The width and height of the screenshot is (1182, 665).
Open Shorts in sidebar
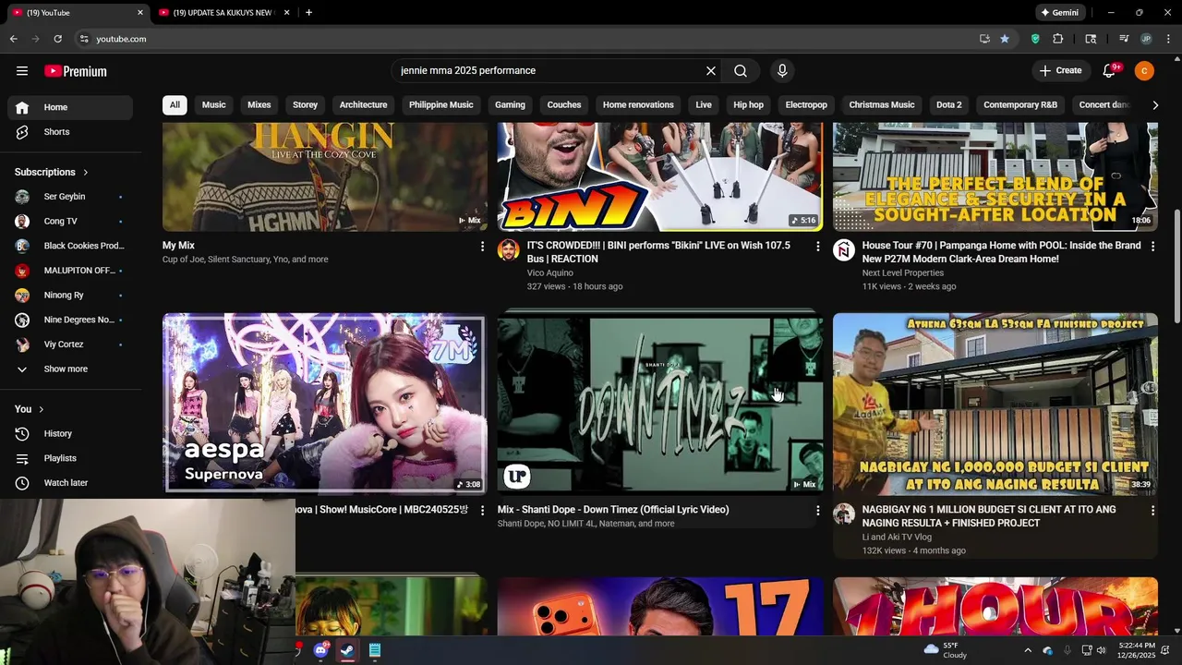70,132
